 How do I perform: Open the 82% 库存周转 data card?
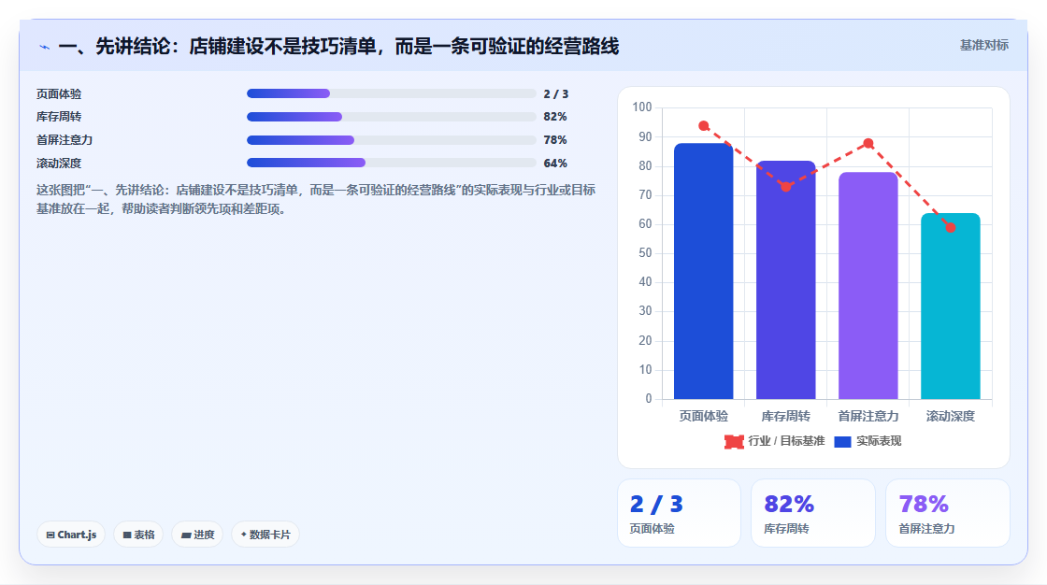tap(813, 513)
